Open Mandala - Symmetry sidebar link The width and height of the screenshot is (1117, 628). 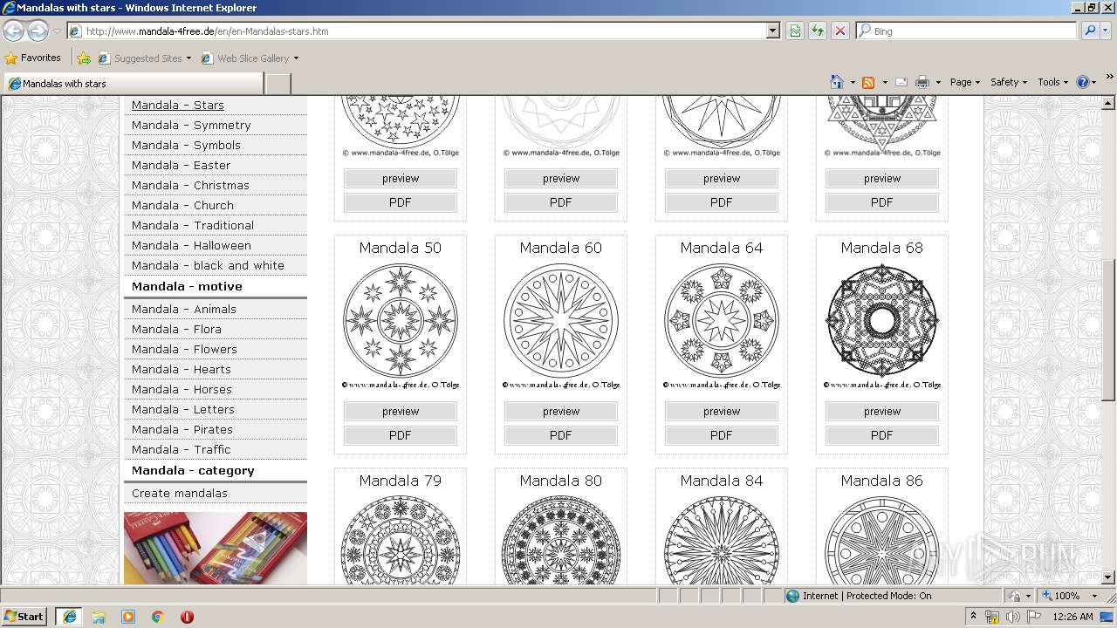[191, 125]
